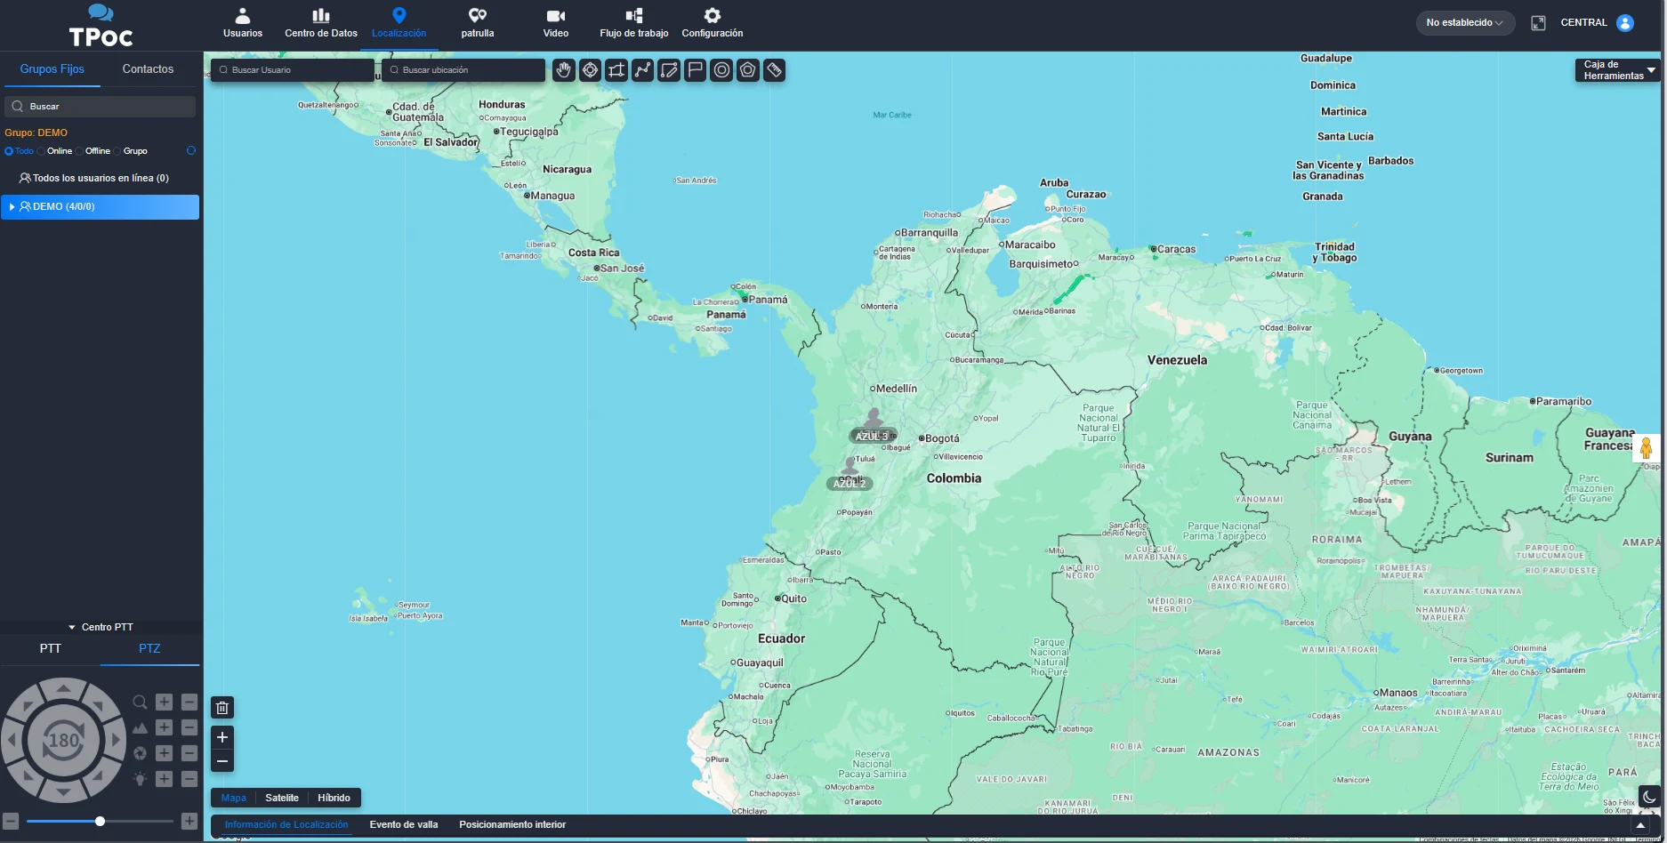Switch map to Híbrido view
The image size is (1667, 843).
334,798
